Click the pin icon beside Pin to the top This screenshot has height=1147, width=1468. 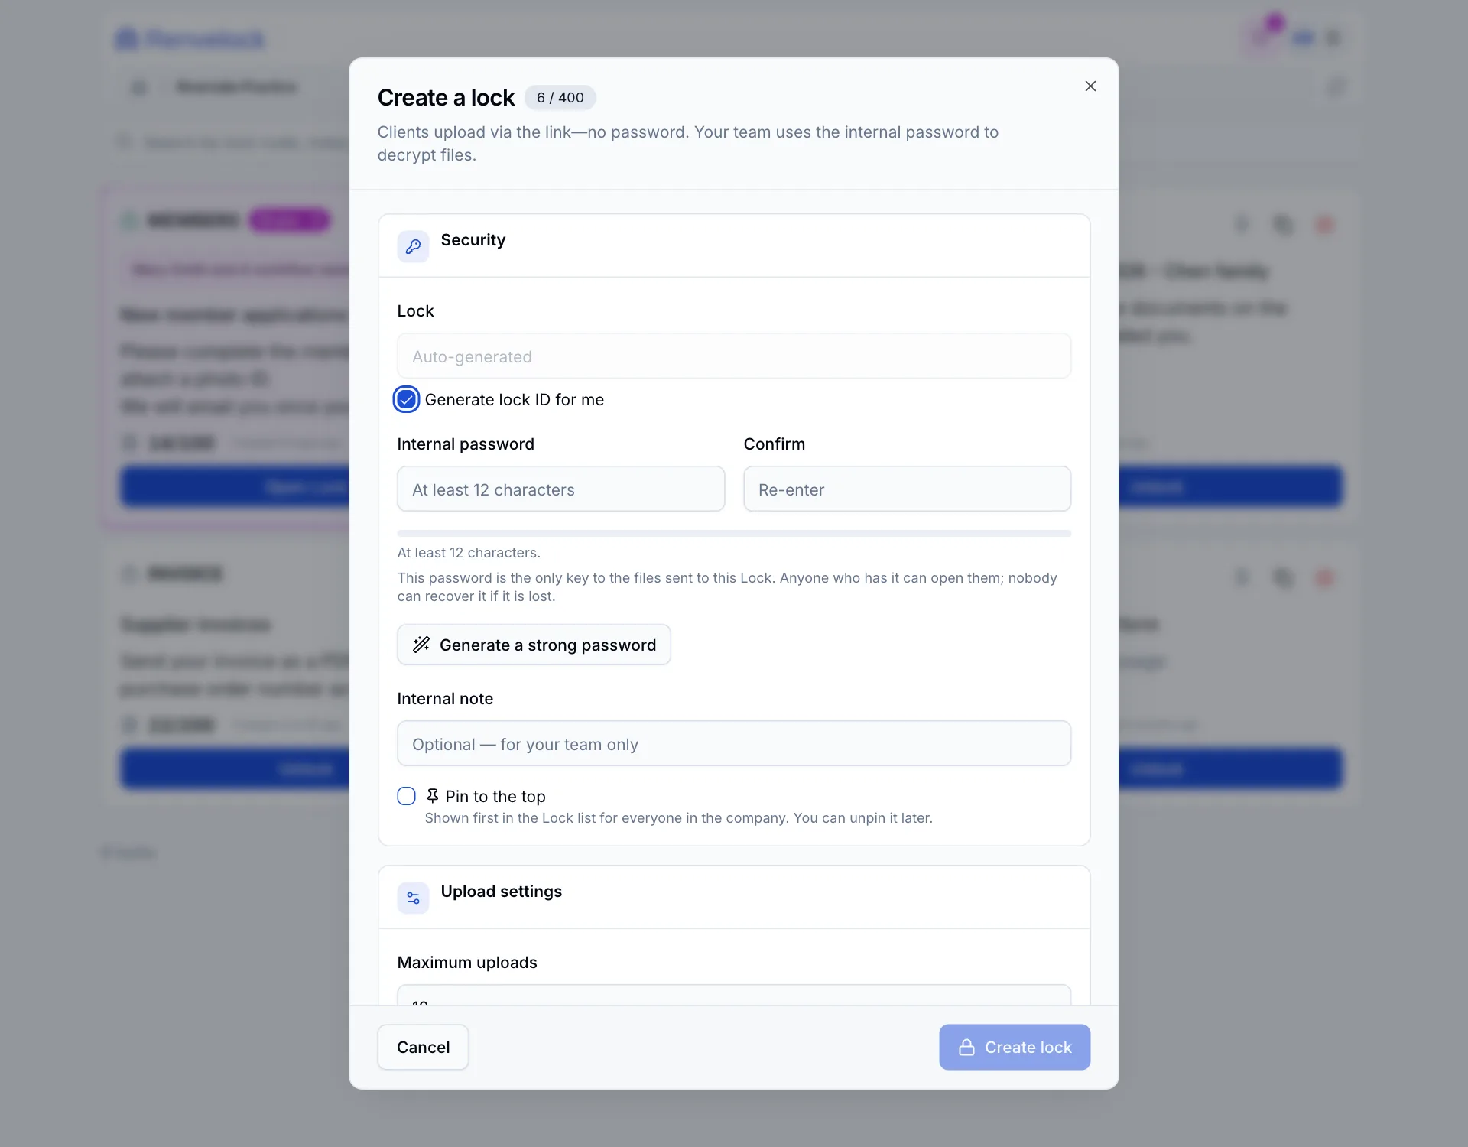(433, 796)
